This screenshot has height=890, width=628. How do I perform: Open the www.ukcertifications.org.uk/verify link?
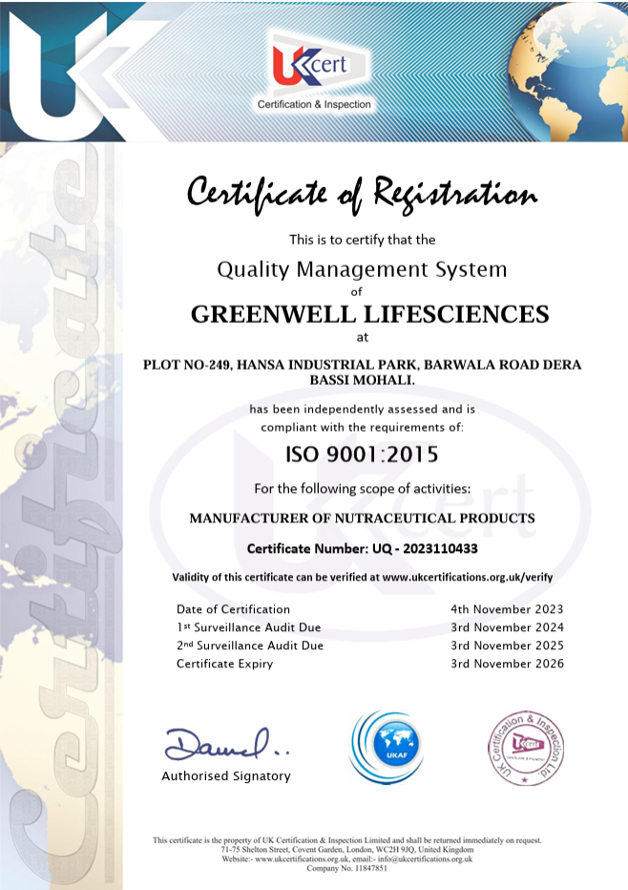468,577
